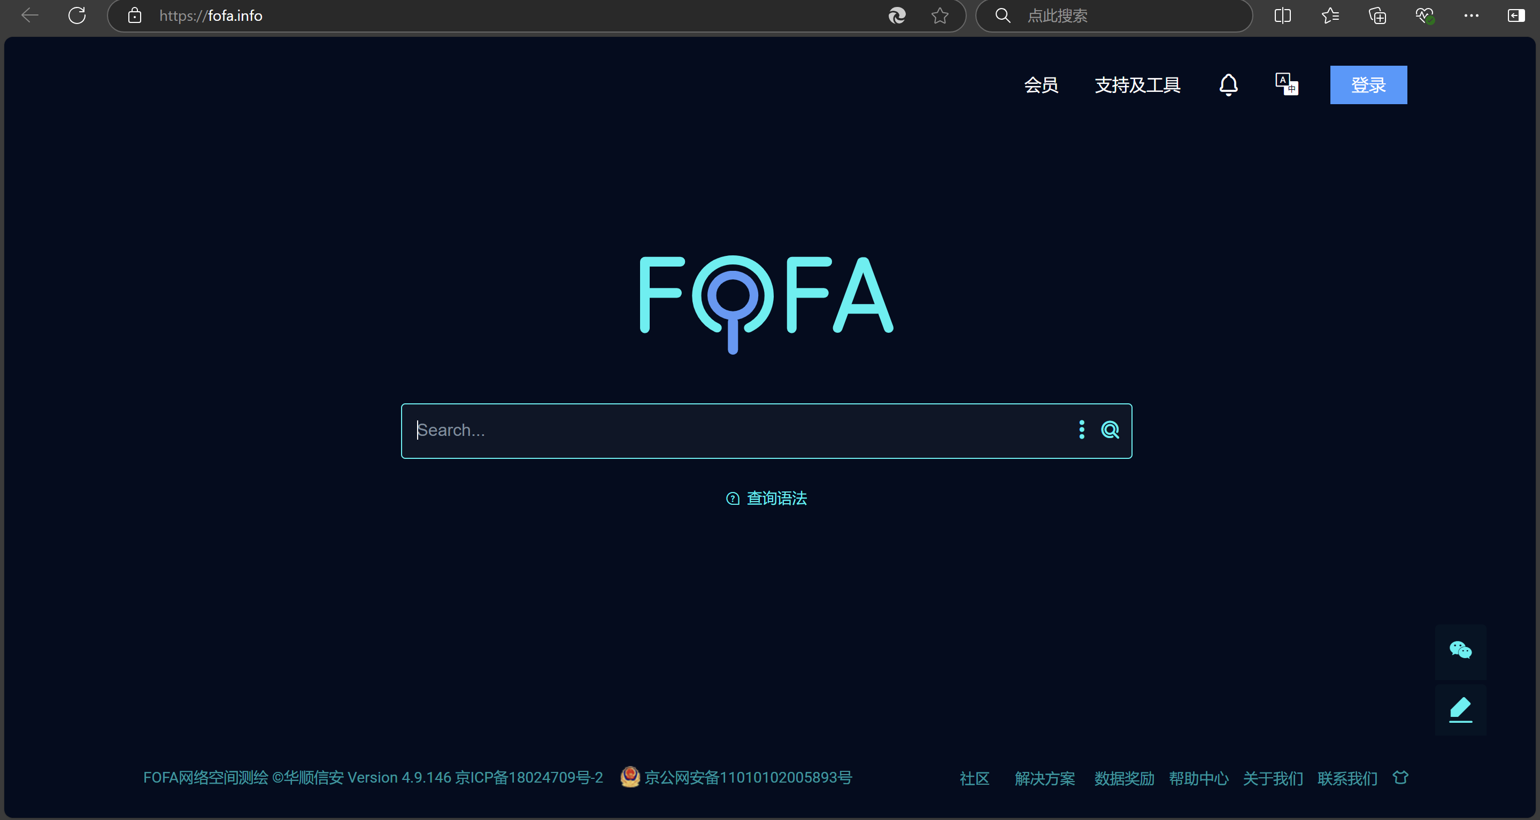This screenshot has width=1540, height=820.
Task: Click the 数据奖励 footer link
Action: 1124,778
